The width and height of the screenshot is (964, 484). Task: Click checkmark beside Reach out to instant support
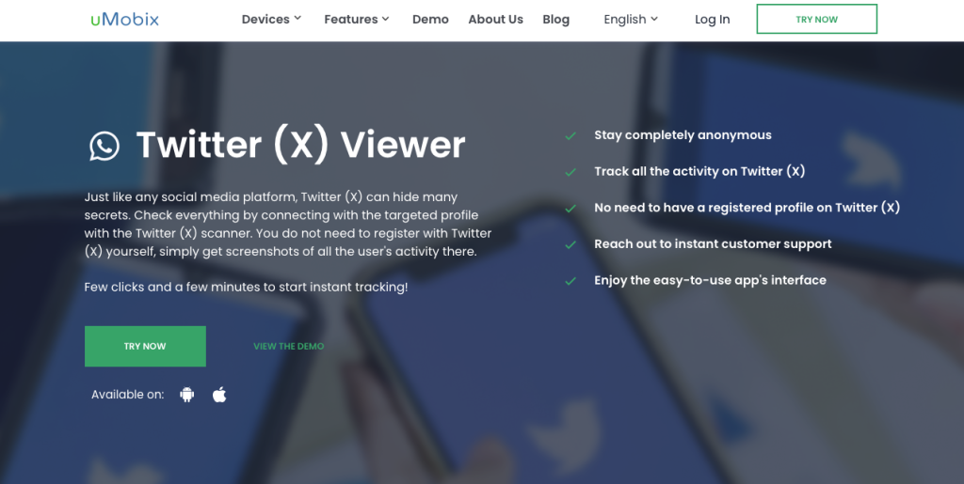coord(570,244)
